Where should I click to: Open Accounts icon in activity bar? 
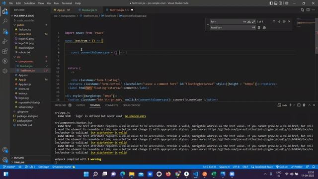point(5,150)
